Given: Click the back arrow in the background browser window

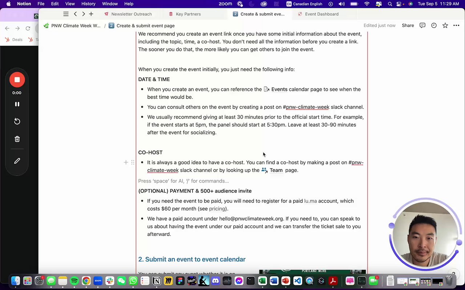Looking at the screenshot, I should pyautogui.click(x=7, y=28).
